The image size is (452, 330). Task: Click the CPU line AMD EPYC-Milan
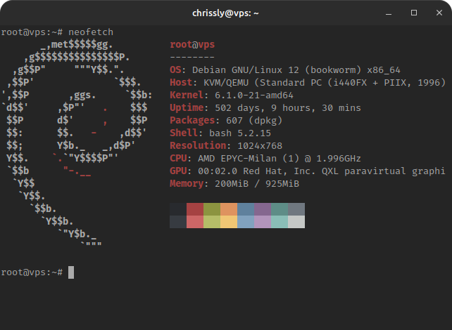tap(265, 159)
